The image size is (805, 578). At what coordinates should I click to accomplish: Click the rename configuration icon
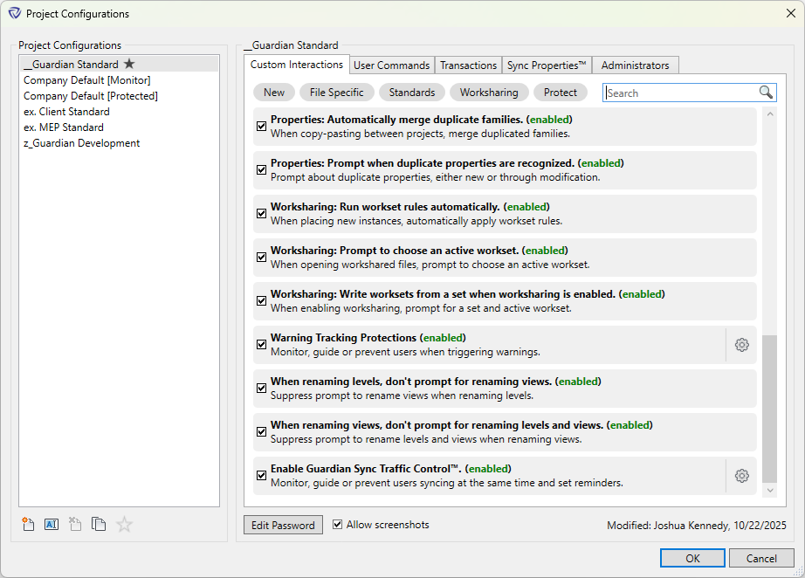pos(52,524)
